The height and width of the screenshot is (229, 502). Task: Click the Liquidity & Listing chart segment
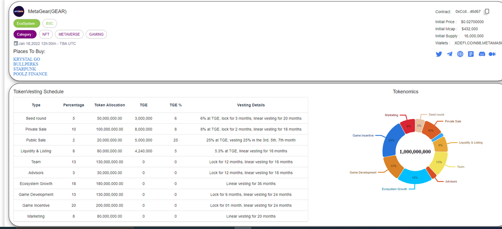pos(441,145)
